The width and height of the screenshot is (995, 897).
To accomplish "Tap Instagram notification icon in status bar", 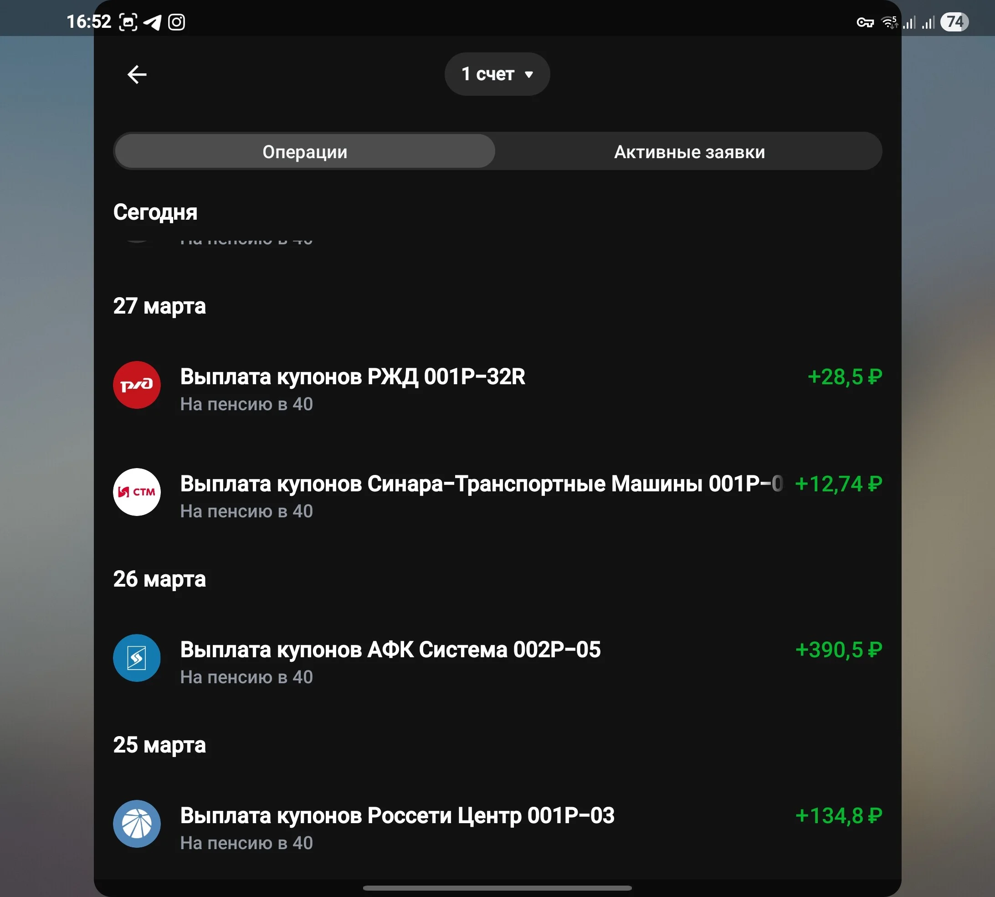I will coord(176,22).
